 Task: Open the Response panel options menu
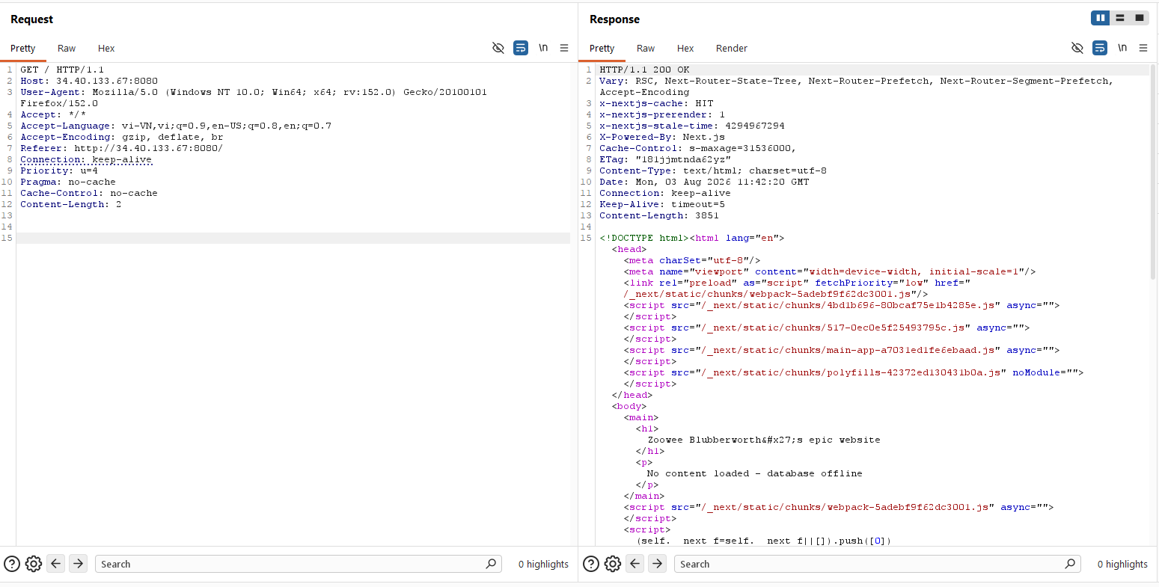pos(1143,48)
